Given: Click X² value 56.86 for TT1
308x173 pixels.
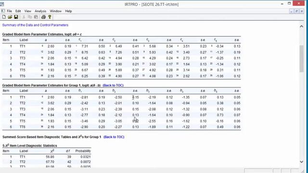Looking at the screenshot, I should (50, 157).
